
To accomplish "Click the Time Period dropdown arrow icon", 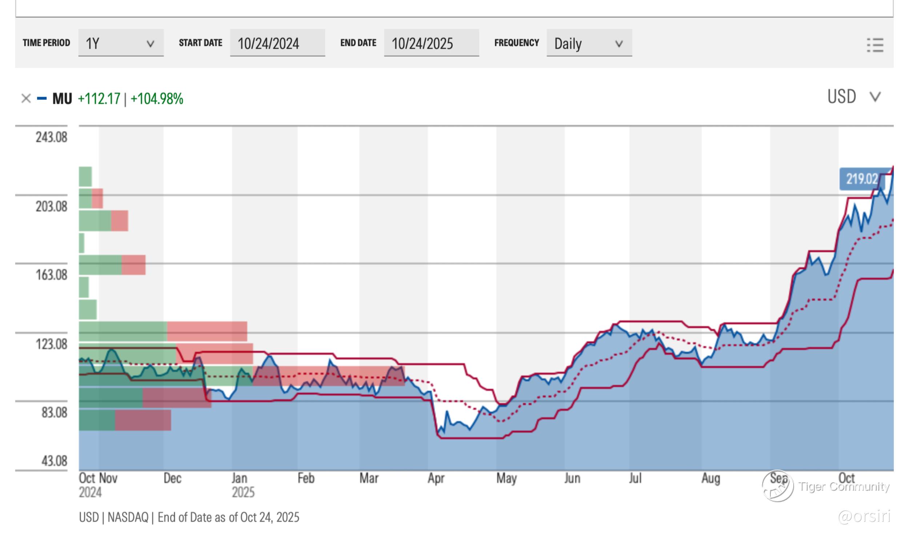I will (x=150, y=44).
